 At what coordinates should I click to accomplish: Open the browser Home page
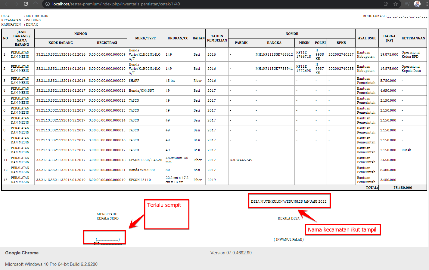[35, 5]
